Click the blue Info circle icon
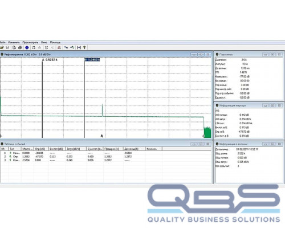 coord(27,47)
